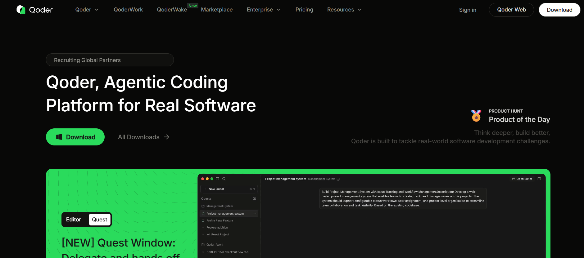Open Qoder Web

click(511, 10)
